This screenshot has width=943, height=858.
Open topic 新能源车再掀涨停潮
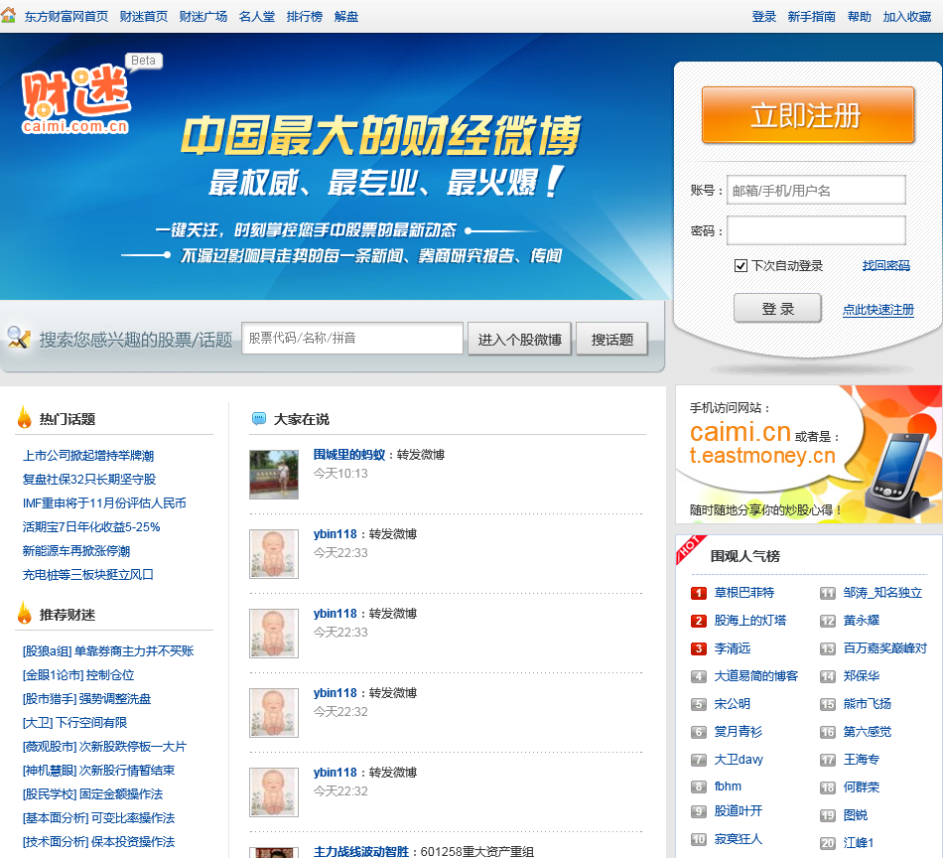pos(76,550)
